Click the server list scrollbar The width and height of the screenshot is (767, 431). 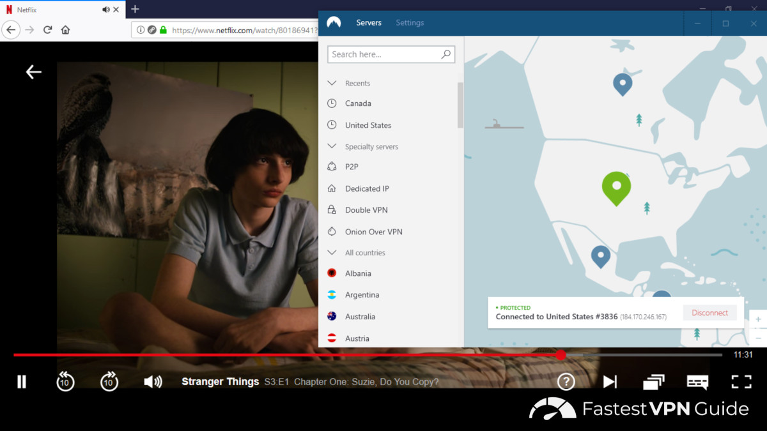click(460, 105)
